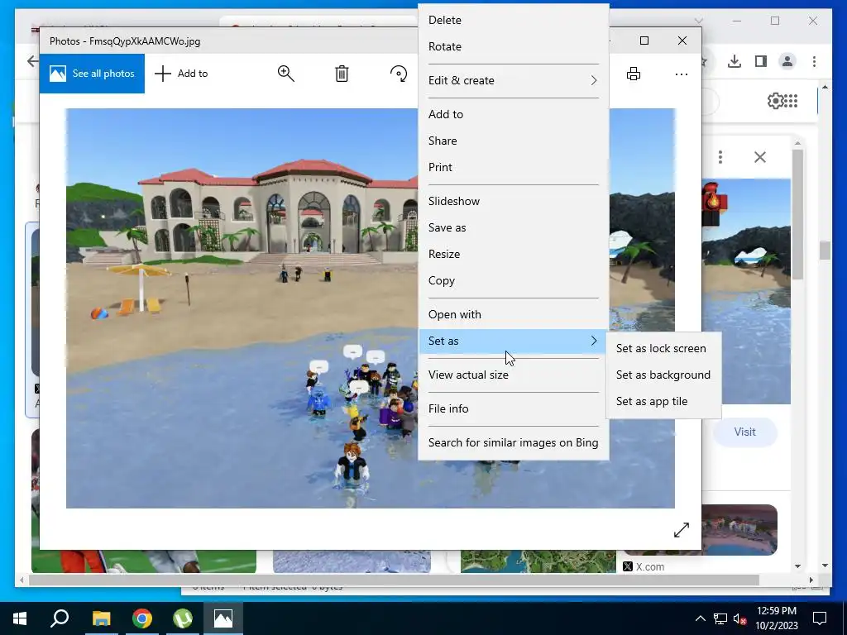Click the Google settings gear icon
The image size is (847, 635).
775,101
